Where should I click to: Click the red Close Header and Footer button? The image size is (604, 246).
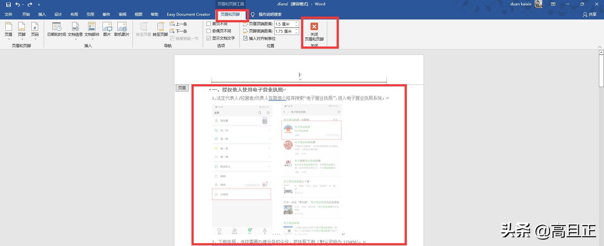pyautogui.click(x=314, y=32)
